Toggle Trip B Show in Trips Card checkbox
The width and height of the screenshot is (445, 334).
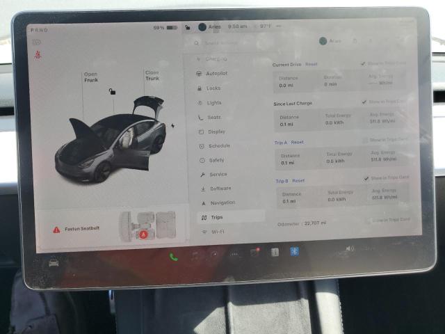(x=366, y=178)
